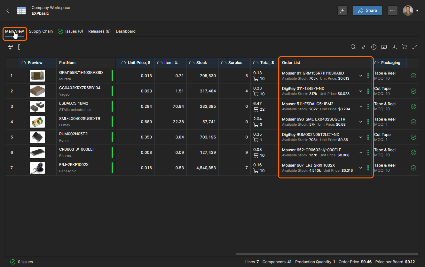Open the column settings sliders icon

point(364,47)
